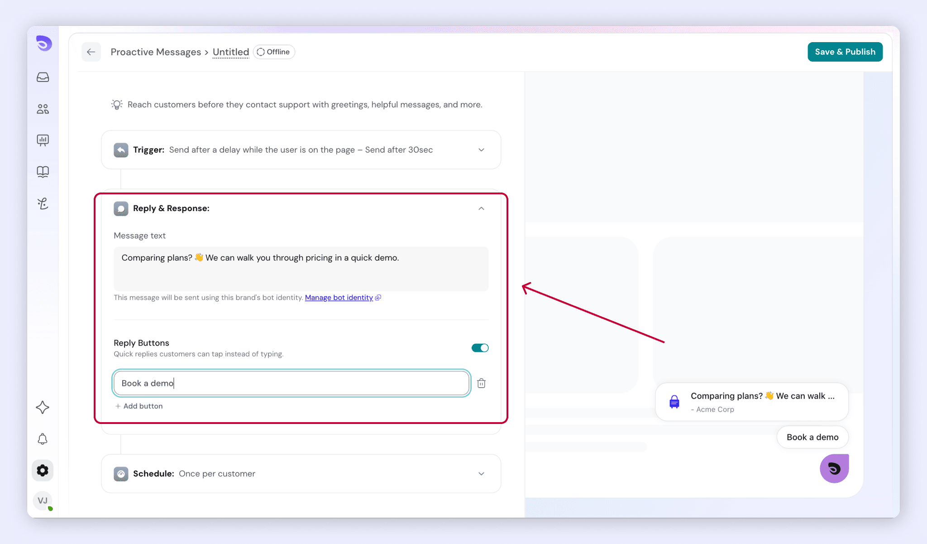Expand the Trigger section chevron

click(x=481, y=150)
